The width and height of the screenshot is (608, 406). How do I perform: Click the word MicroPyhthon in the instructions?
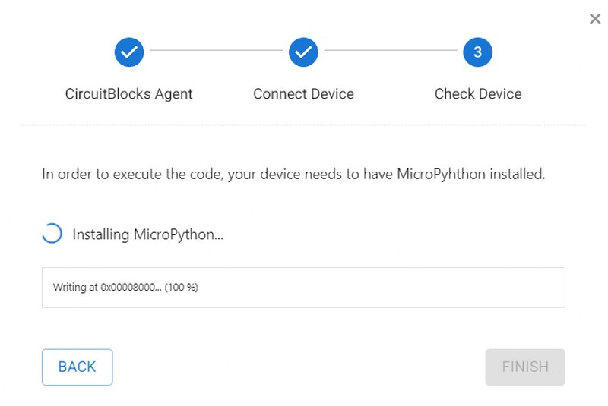[441, 175]
